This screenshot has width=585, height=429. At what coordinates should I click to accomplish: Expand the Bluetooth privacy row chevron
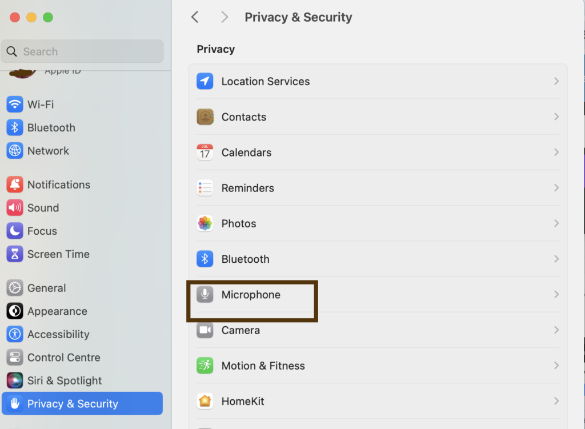point(556,259)
